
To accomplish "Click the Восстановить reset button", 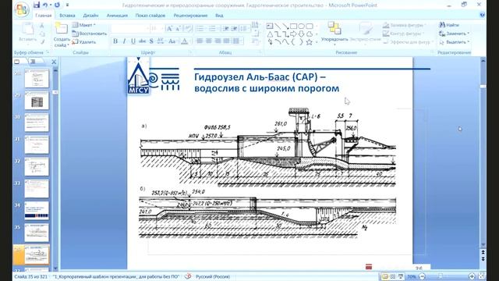I will click(90, 34).
